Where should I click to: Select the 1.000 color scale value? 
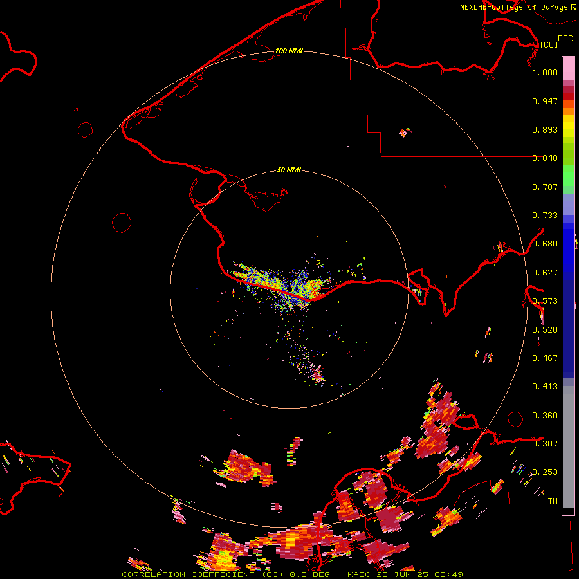coord(545,72)
